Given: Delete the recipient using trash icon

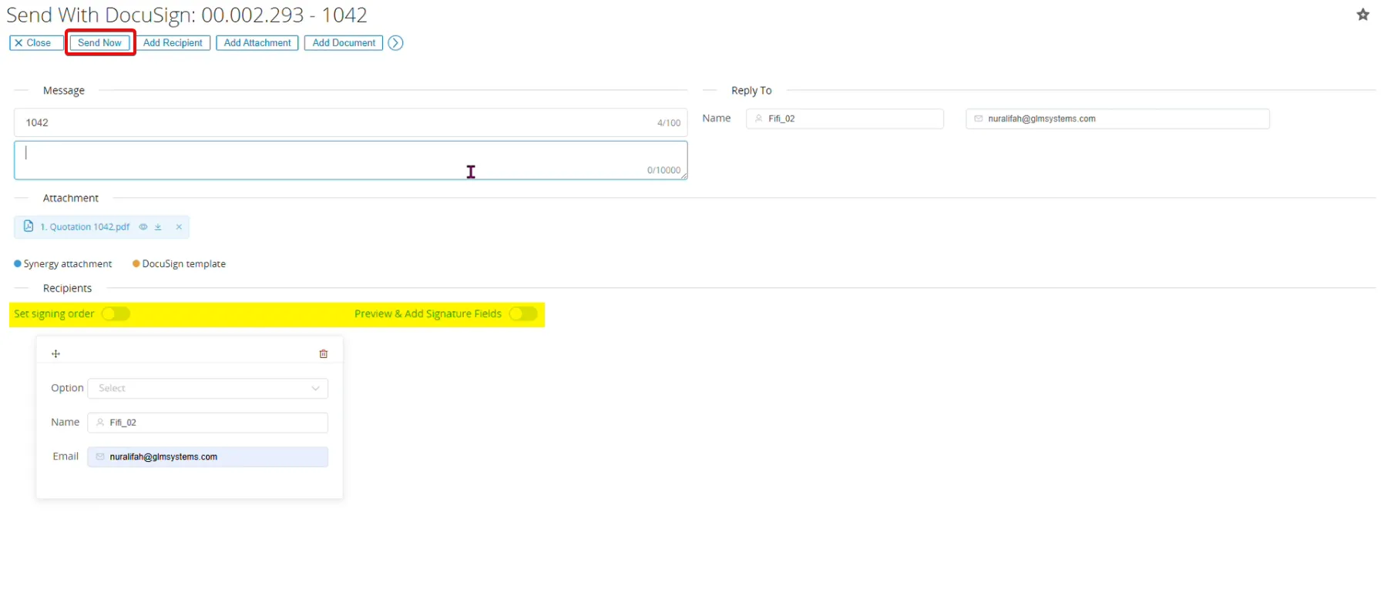Looking at the screenshot, I should point(324,354).
